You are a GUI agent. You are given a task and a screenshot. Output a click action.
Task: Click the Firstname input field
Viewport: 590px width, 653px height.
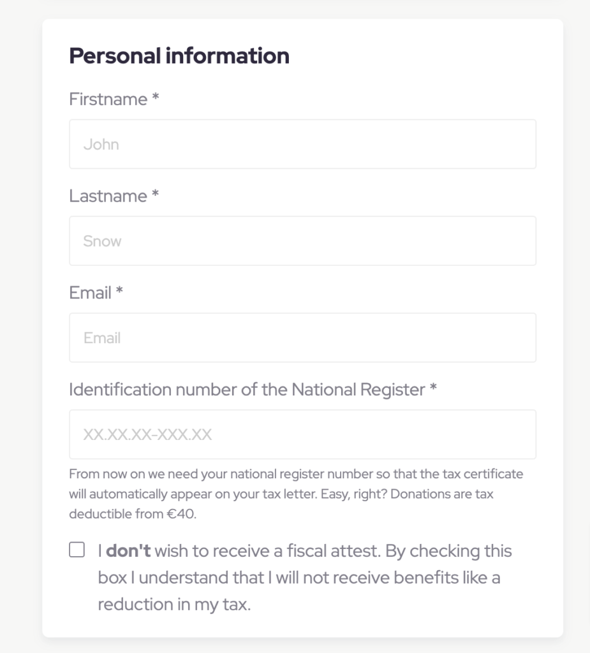(302, 144)
